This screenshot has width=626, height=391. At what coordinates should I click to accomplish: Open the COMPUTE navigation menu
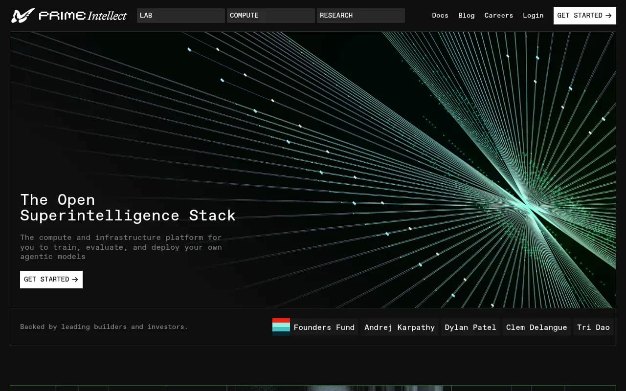click(x=271, y=16)
